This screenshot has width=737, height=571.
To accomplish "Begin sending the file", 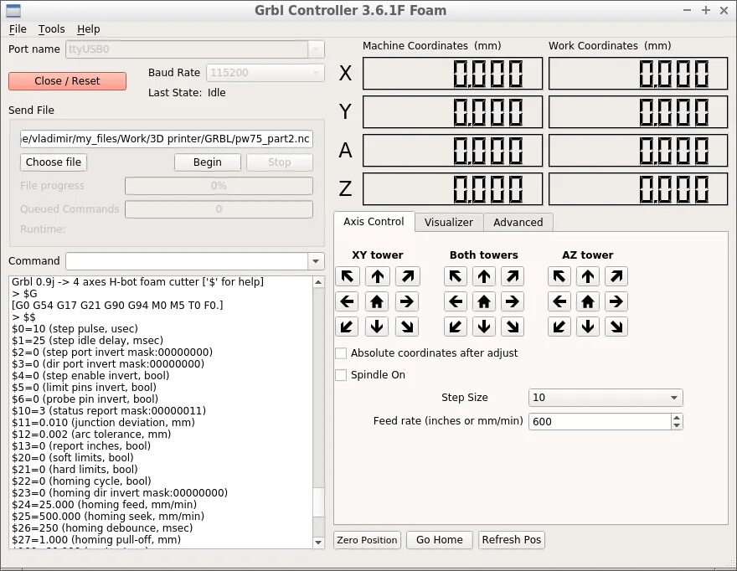I will [208, 162].
